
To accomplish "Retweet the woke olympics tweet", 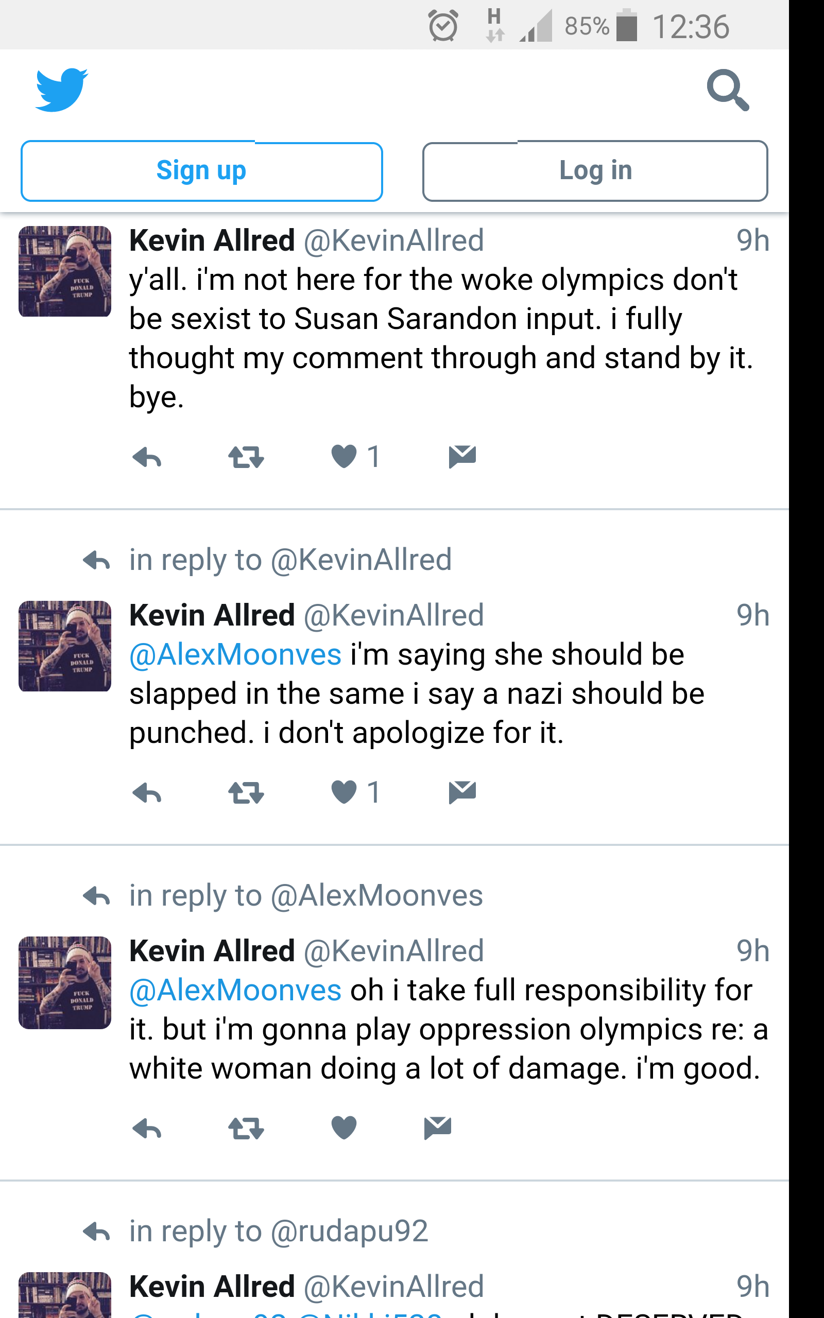I will pyautogui.click(x=246, y=457).
